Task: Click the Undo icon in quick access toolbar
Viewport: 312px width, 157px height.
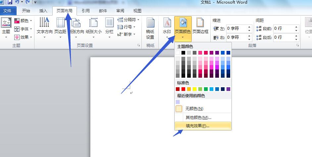Action: 17,2
